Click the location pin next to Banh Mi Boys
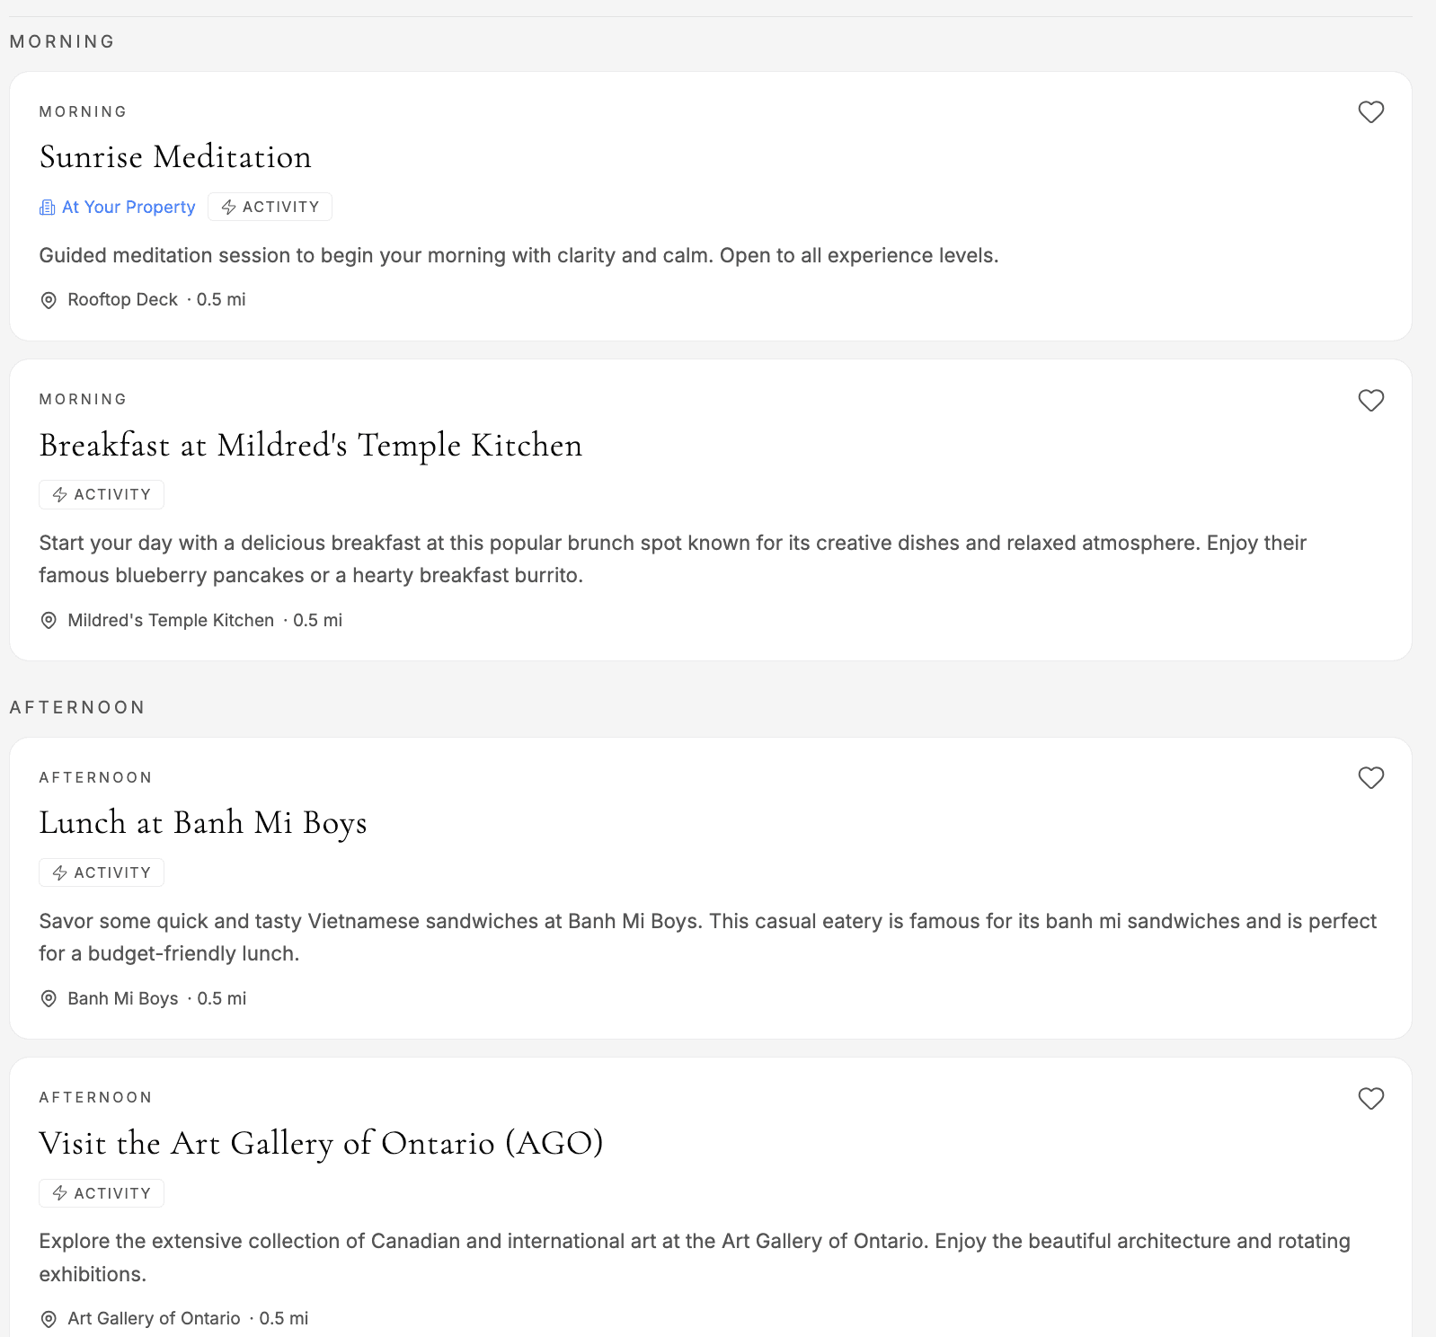Viewport: 1436px width, 1337px height. [49, 999]
